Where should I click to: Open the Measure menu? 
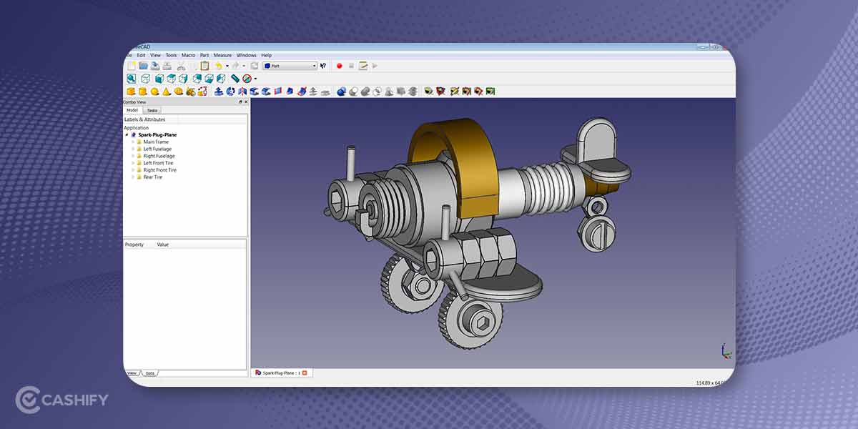click(x=222, y=54)
